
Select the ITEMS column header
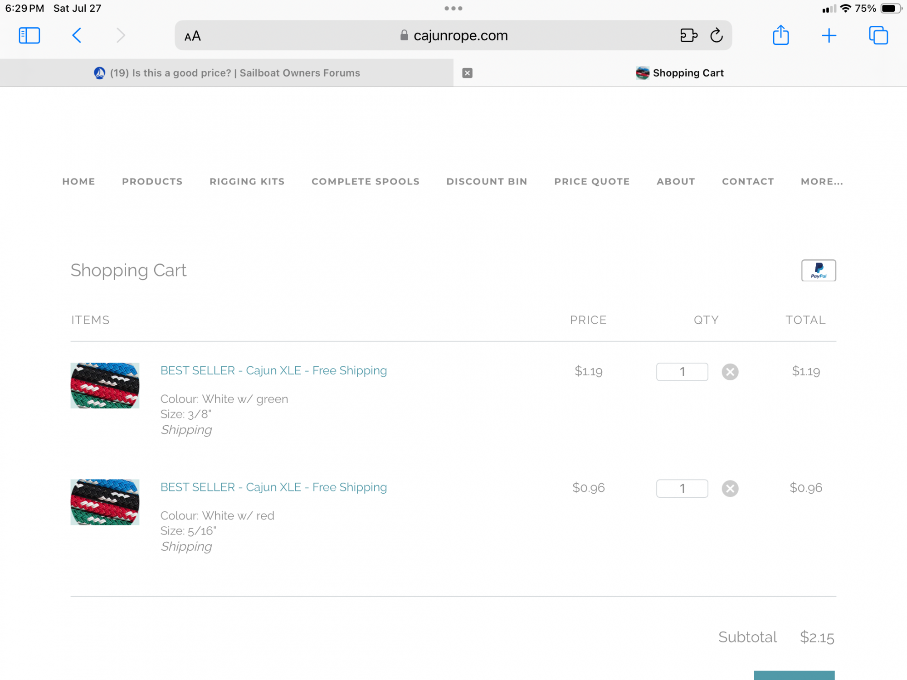click(x=90, y=320)
